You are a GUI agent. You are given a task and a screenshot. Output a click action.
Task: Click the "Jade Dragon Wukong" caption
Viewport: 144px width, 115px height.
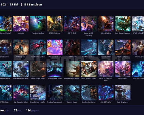pos(123,33)
